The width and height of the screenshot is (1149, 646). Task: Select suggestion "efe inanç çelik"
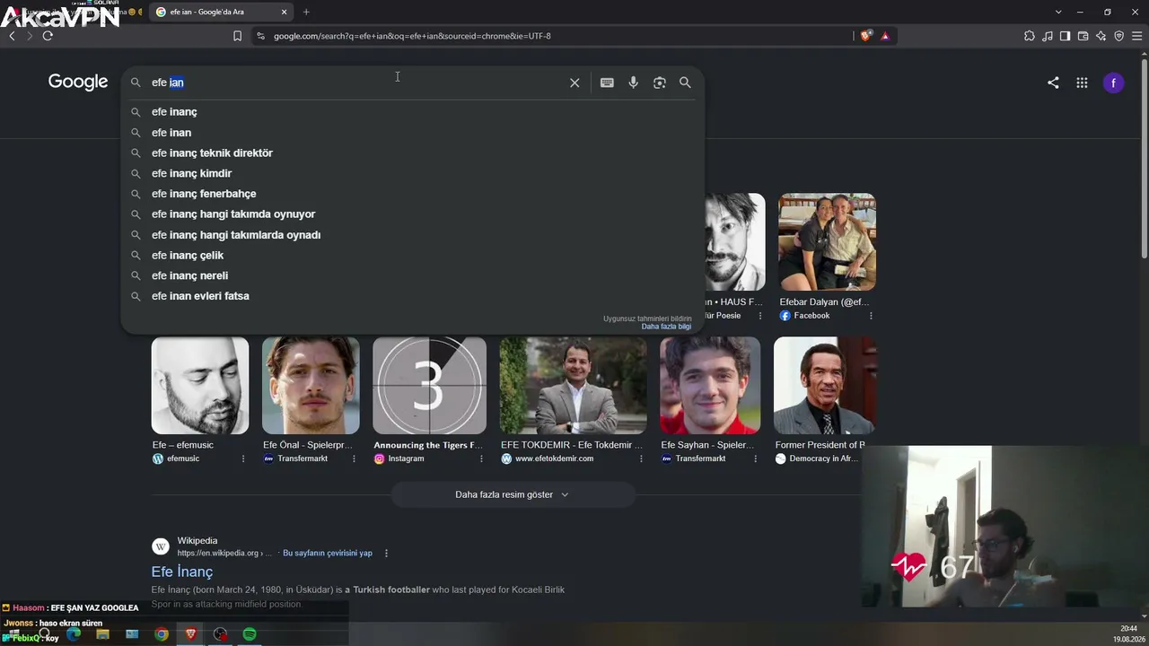click(x=413, y=256)
